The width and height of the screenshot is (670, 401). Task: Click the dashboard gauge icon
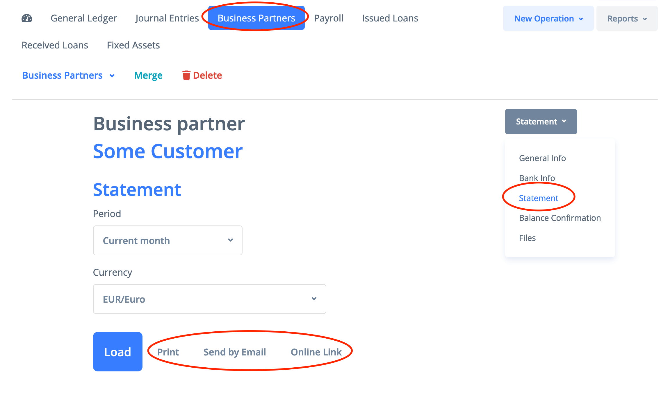click(27, 18)
